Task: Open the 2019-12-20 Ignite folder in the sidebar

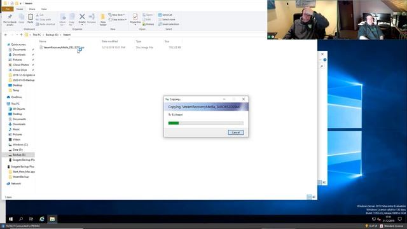Action: coord(24,75)
